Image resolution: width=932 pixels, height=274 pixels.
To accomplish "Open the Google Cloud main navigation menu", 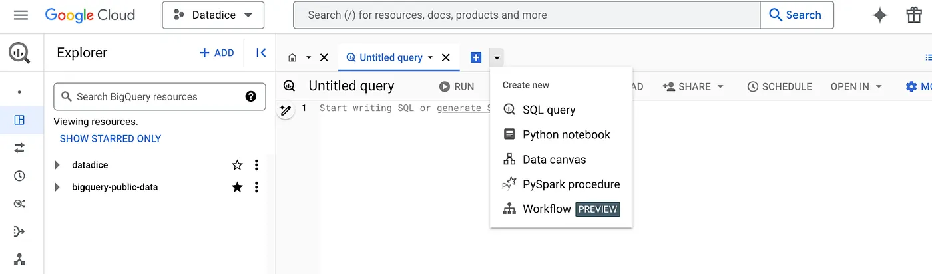I will click(21, 15).
